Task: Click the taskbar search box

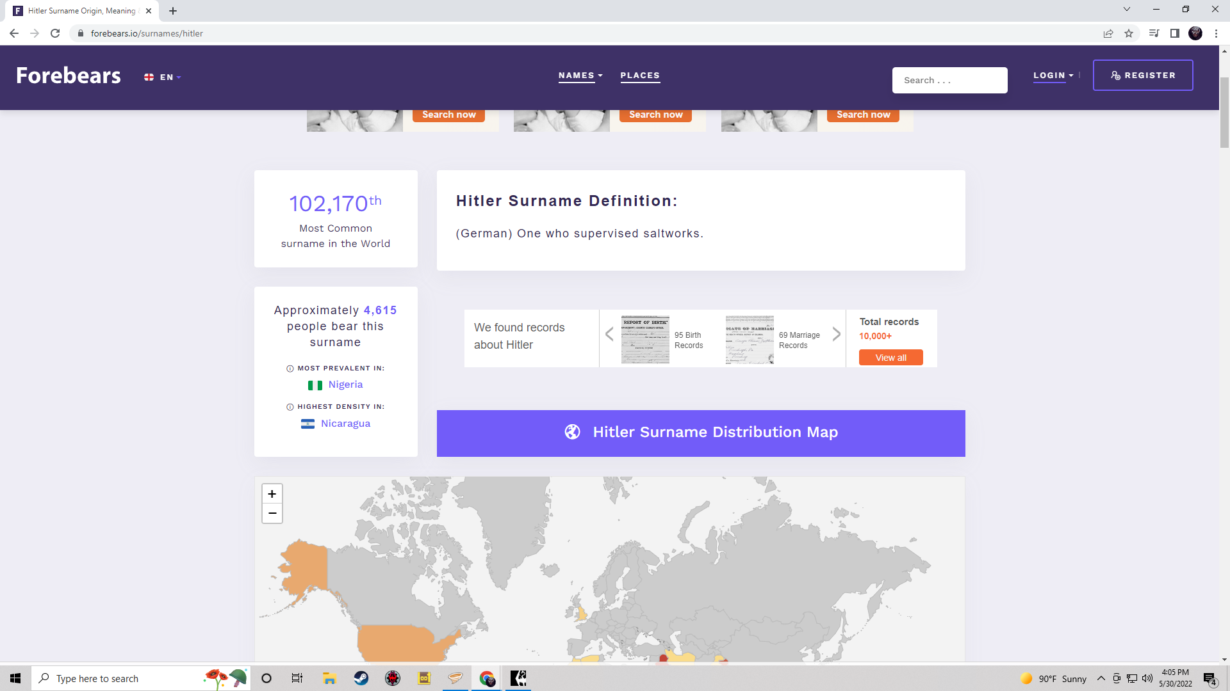Action: (141, 678)
